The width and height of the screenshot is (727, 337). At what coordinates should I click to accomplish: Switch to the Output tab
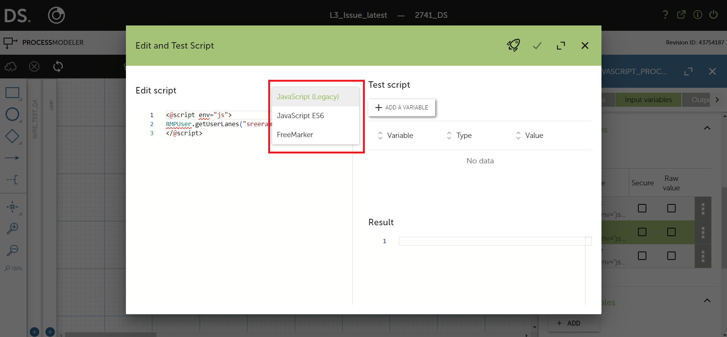tap(696, 100)
